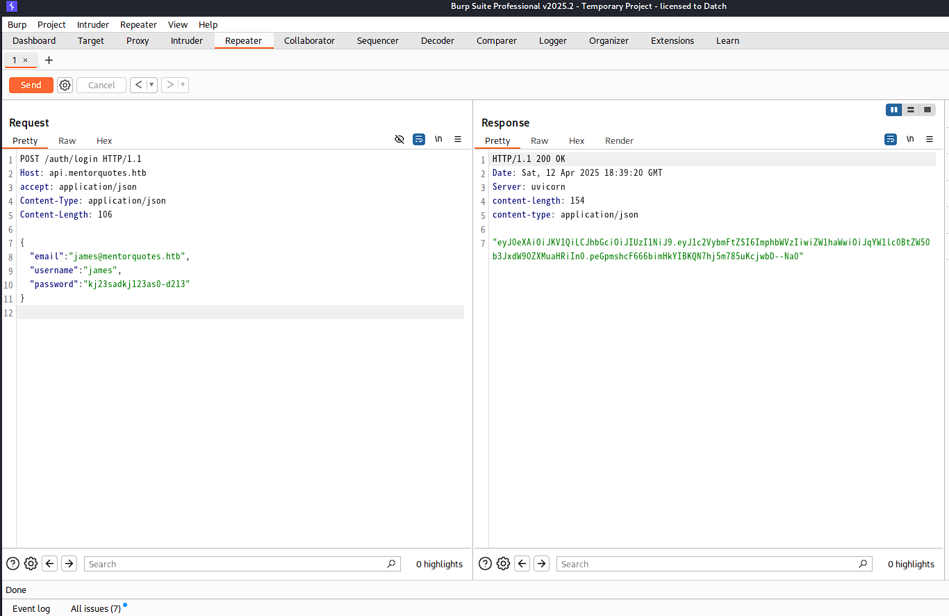The image size is (949, 616).
Task: Toggle word wrap icon in Response panel
Action: pos(891,139)
